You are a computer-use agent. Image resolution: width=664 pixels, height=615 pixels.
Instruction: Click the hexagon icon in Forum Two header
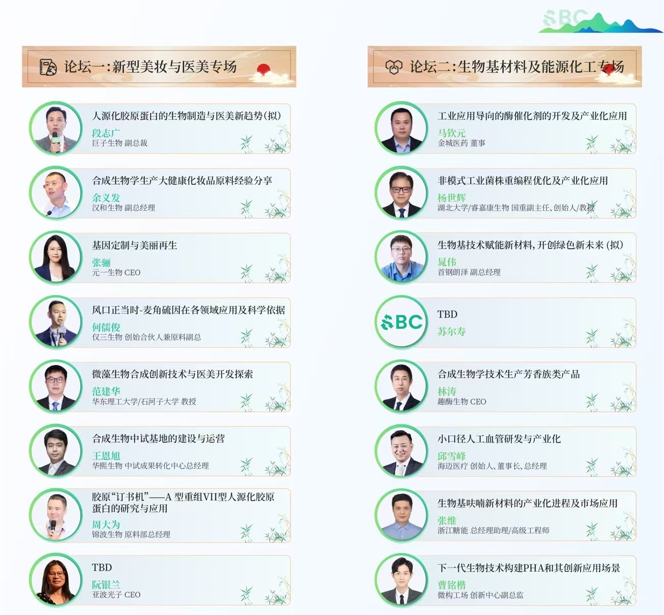pos(394,67)
